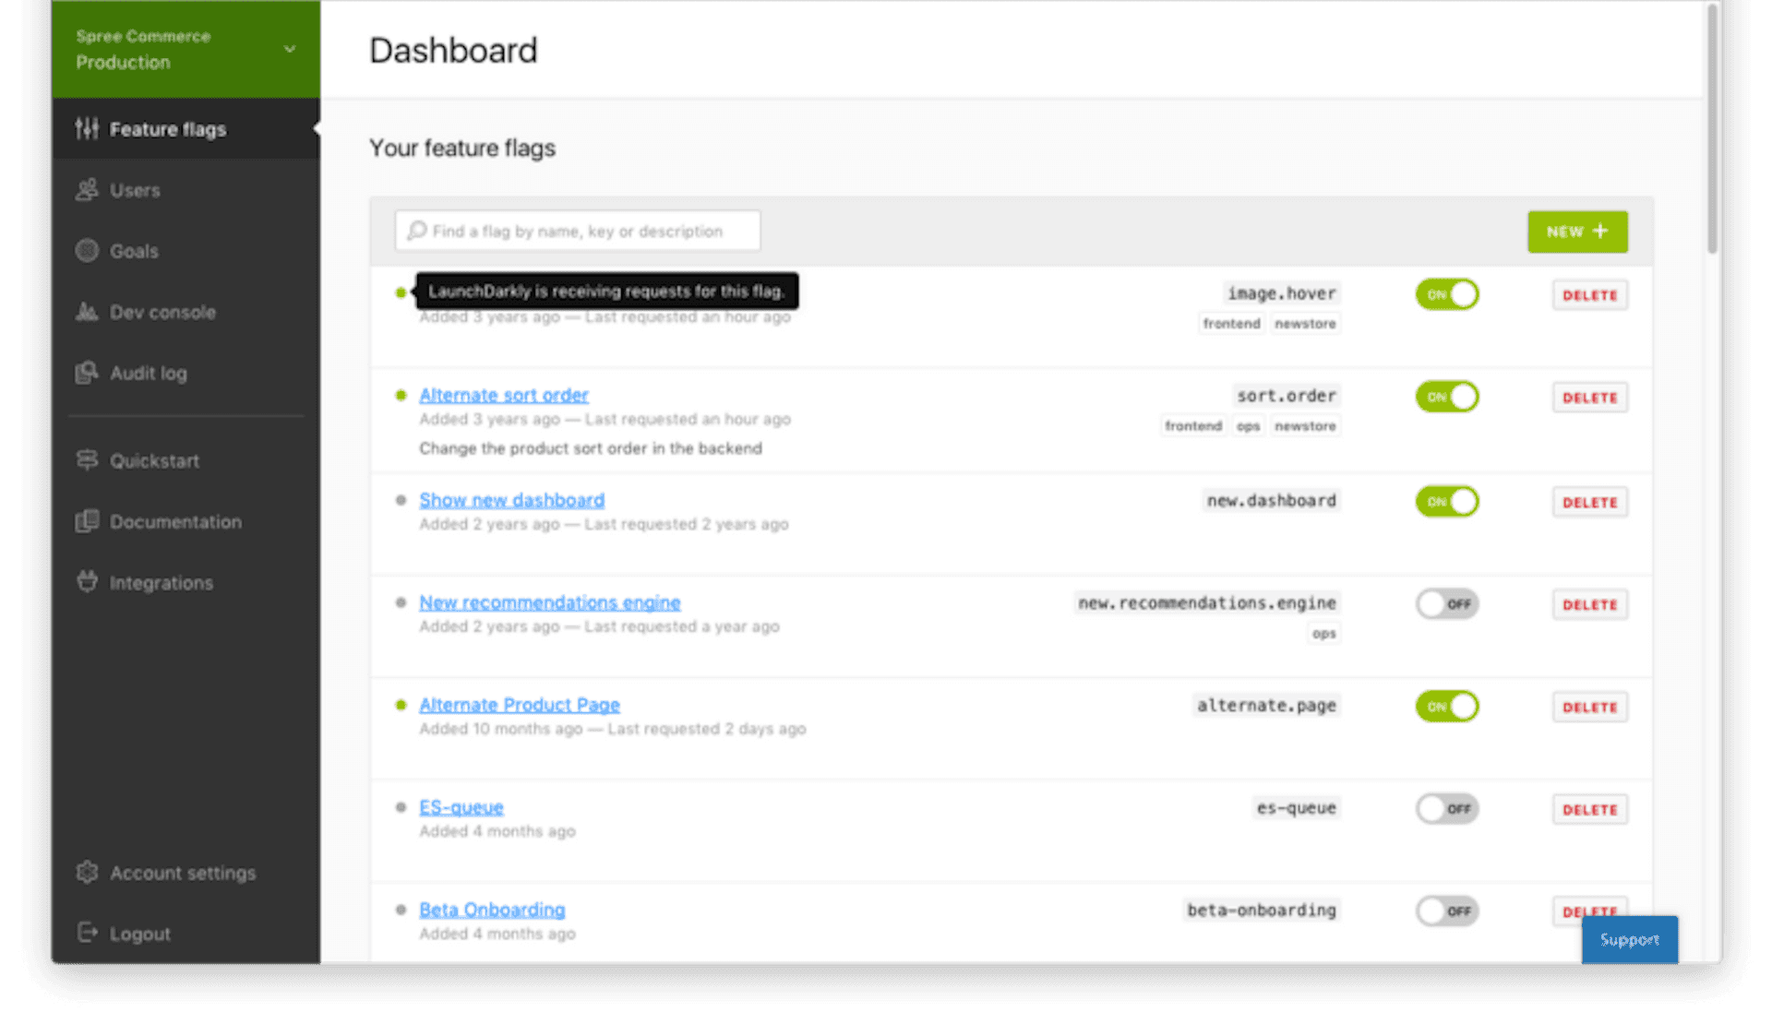Click the Goals sidebar icon

87,250
